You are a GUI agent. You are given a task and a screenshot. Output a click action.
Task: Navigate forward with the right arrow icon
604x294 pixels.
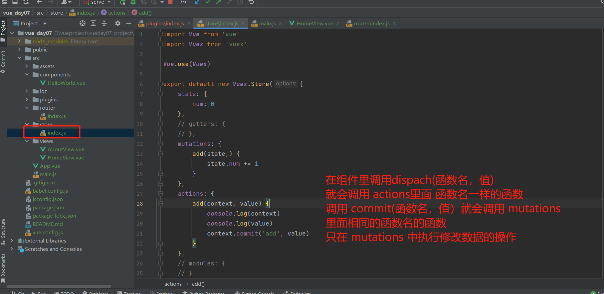[51, 2]
